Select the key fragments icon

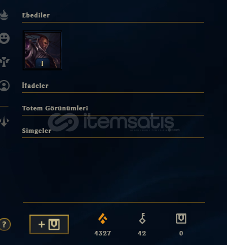pos(142,219)
